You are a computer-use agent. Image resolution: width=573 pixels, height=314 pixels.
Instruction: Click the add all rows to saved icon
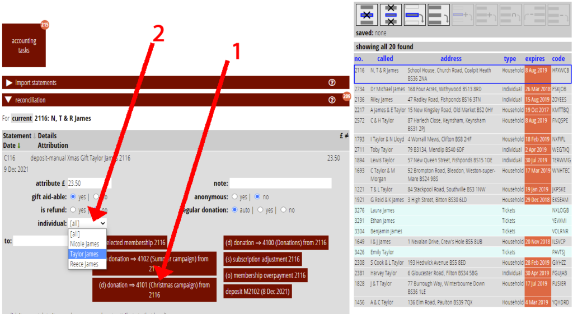[486, 15]
